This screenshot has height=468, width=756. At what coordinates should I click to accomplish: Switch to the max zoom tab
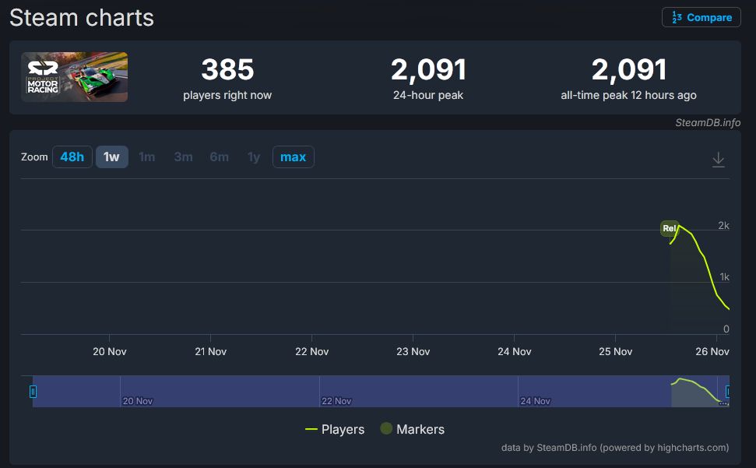[293, 157]
